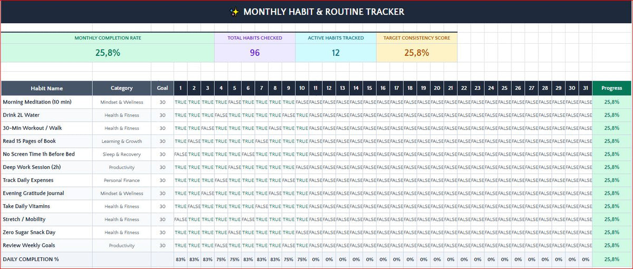Select the Read 15 Pages of Book cell

click(x=46, y=141)
